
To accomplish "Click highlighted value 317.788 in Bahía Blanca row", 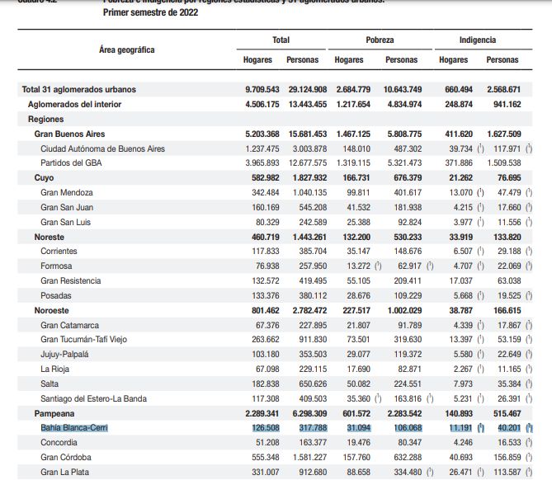I will coord(314,428).
